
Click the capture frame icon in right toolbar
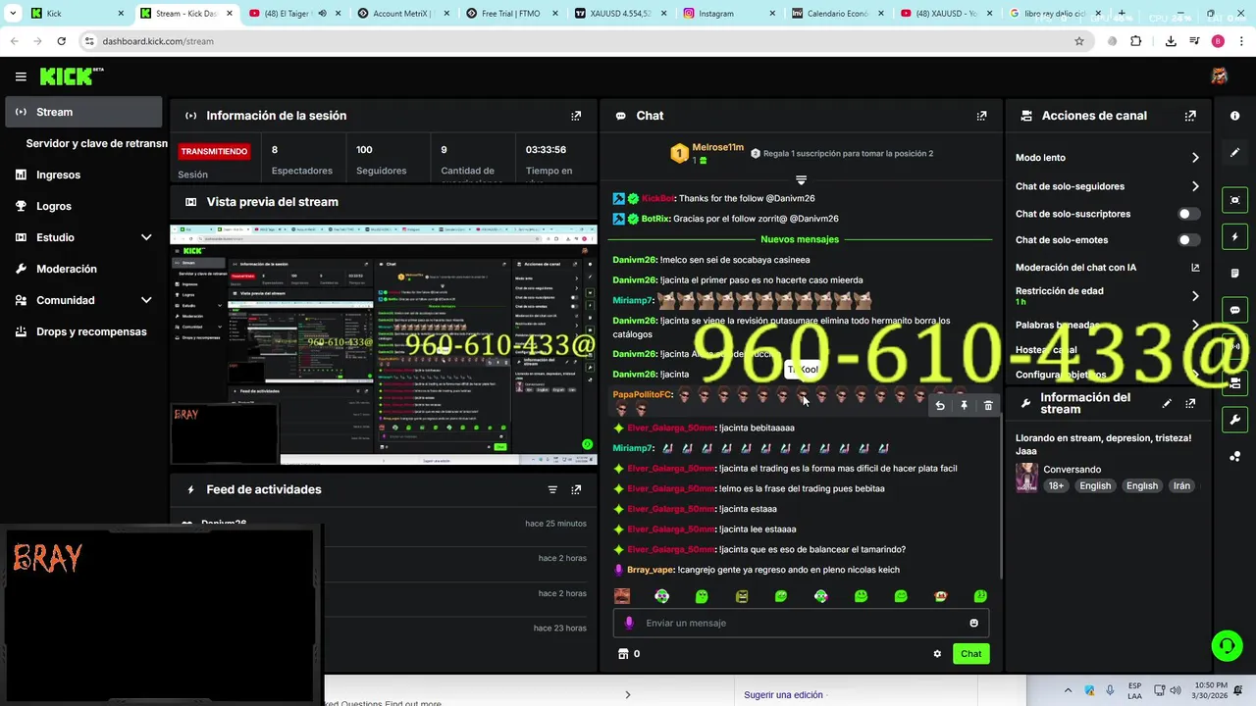1234,200
